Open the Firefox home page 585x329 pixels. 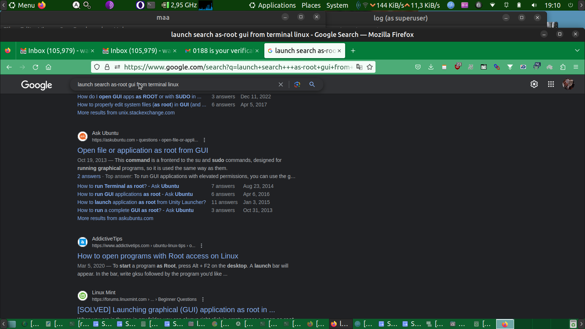point(48,67)
